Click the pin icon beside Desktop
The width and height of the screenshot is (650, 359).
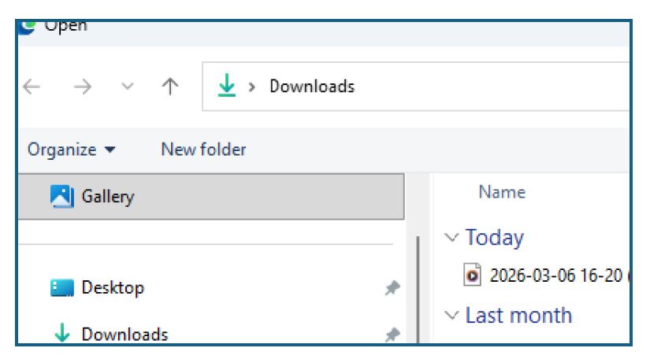[391, 289]
